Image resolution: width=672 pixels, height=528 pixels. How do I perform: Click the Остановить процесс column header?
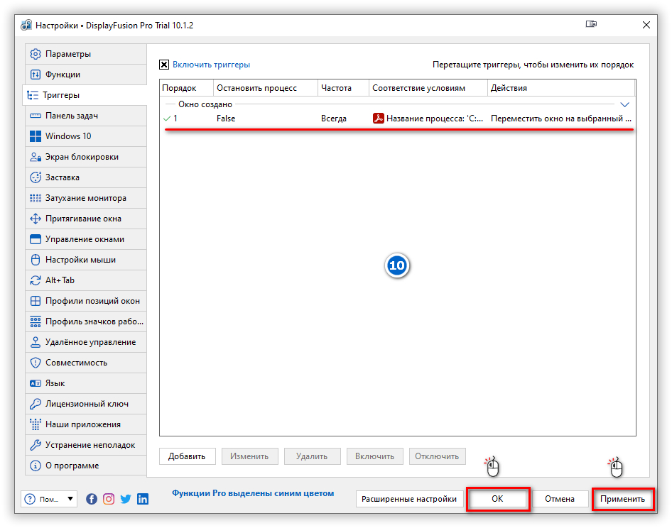[265, 88]
